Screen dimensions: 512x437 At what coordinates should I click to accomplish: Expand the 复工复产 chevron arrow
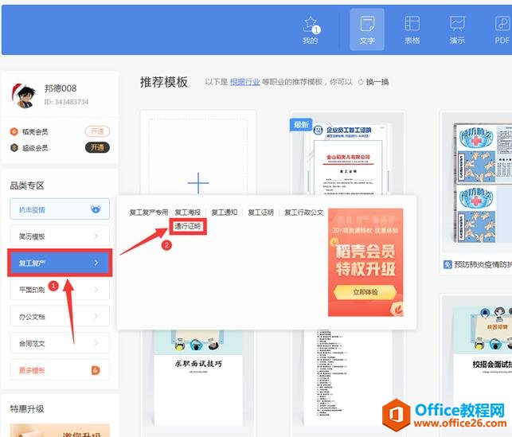pyautogui.click(x=96, y=263)
